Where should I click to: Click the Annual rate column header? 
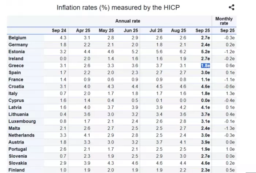click(128, 21)
